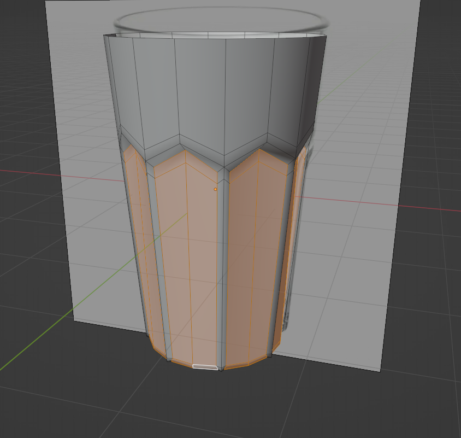Click the gray bevel strip between the two front orange panels

pos(223,265)
